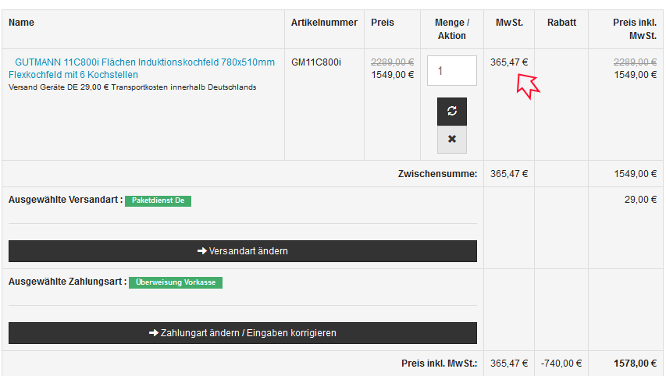Click the Menge / Aktion column header
Screen dimensions: 666x376
click(x=451, y=29)
